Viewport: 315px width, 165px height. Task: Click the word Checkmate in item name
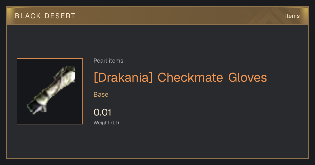tap(190, 78)
